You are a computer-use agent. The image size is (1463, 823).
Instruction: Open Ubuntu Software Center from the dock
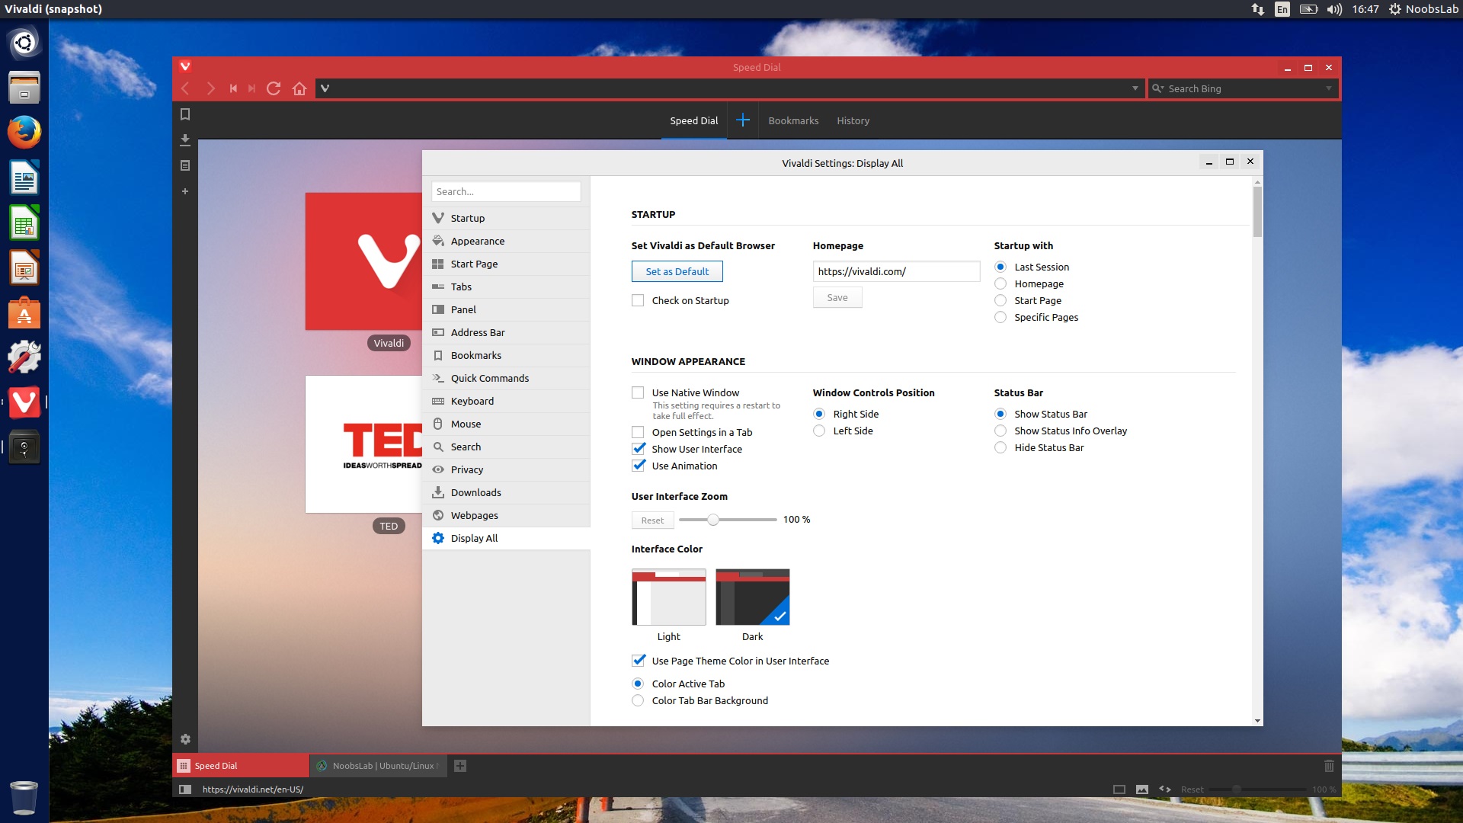24,313
